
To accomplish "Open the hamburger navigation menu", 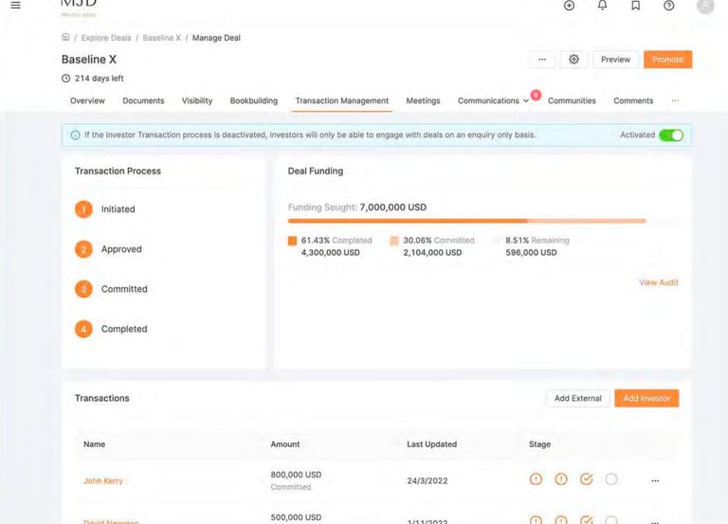I will pyautogui.click(x=15, y=6).
